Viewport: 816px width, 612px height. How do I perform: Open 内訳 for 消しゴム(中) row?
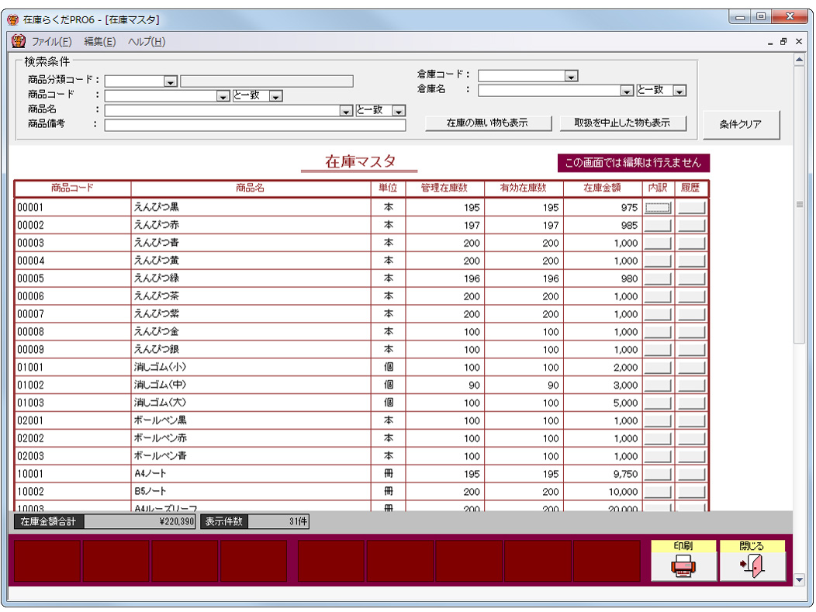coord(658,386)
